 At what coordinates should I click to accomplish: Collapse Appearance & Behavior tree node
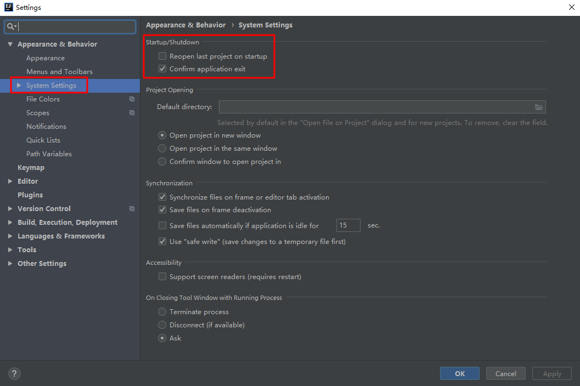coord(10,44)
